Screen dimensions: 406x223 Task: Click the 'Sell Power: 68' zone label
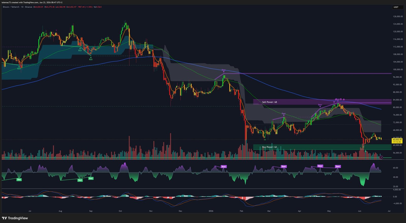(269, 102)
